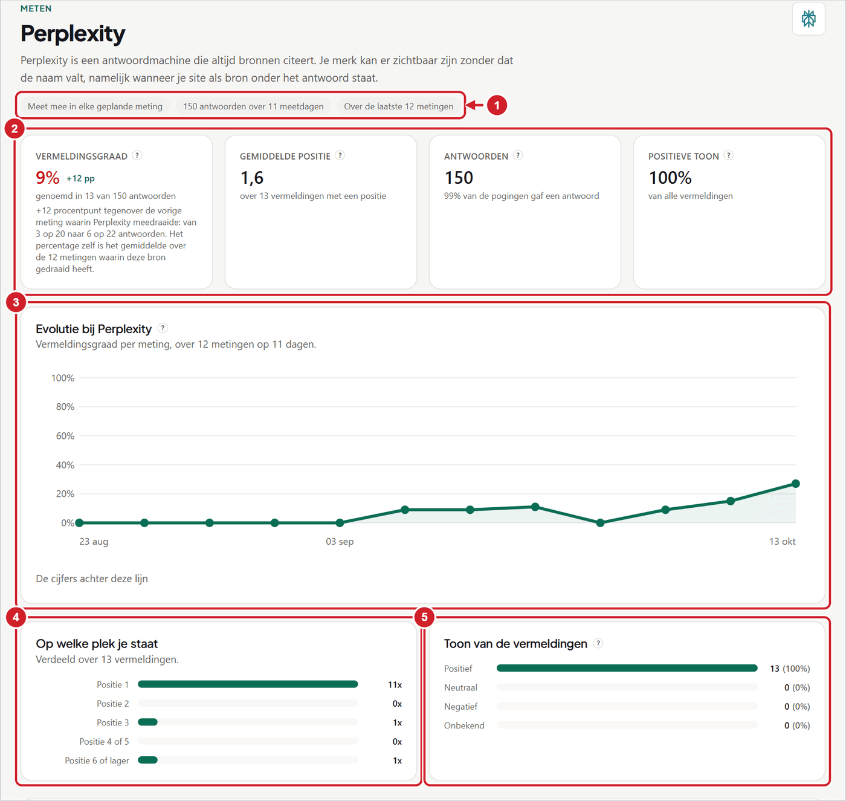The height and width of the screenshot is (801, 846).
Task: Click 'over 13 vermeldingen met een positie' caption
Action: tap(313, 196)
